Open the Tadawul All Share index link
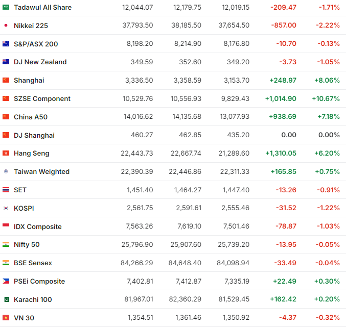 (42, 7)
